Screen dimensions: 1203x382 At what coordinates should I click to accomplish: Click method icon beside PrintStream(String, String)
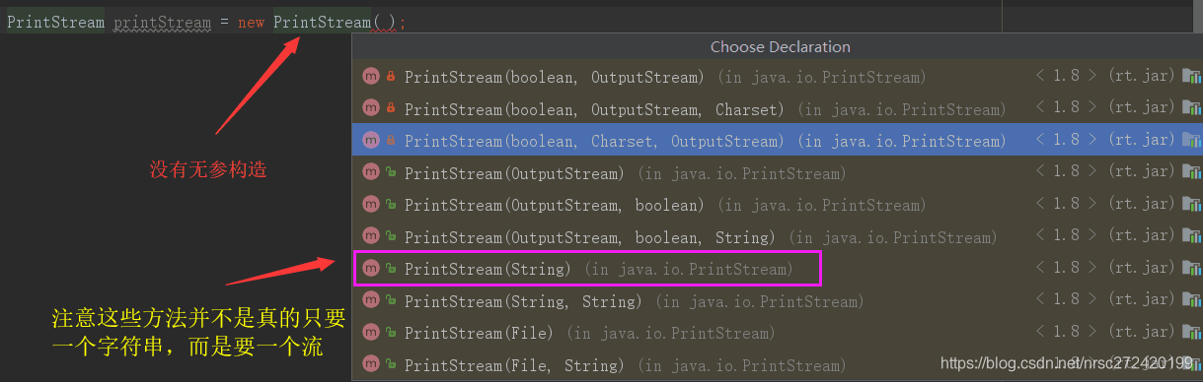click(x=371, y=301)
